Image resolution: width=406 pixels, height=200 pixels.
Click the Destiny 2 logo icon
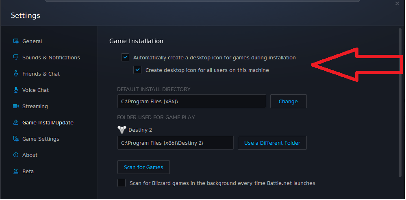pyautogui.click(x=122, y=130)
